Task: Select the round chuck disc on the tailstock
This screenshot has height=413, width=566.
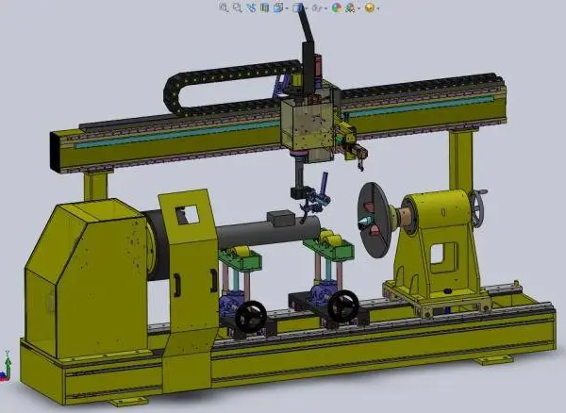Action: tap(374, 221)
